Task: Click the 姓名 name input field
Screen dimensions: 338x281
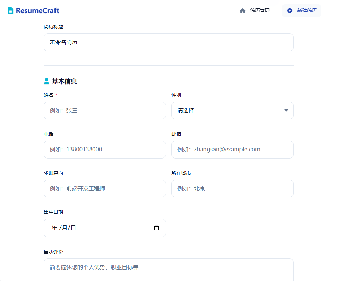Action: coord(104,110)
